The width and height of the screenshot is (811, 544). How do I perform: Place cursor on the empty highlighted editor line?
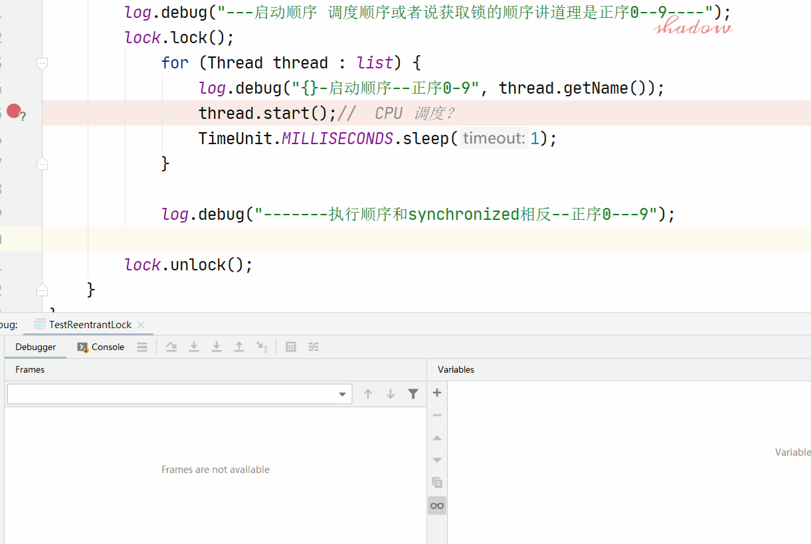(x=425, y=239)
